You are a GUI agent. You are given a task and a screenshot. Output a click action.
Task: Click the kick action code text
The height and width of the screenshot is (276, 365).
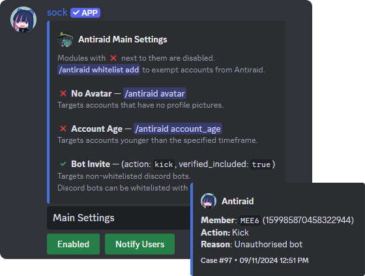coord(164,164)
